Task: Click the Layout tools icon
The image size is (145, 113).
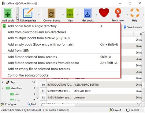Action: (111, 110)
